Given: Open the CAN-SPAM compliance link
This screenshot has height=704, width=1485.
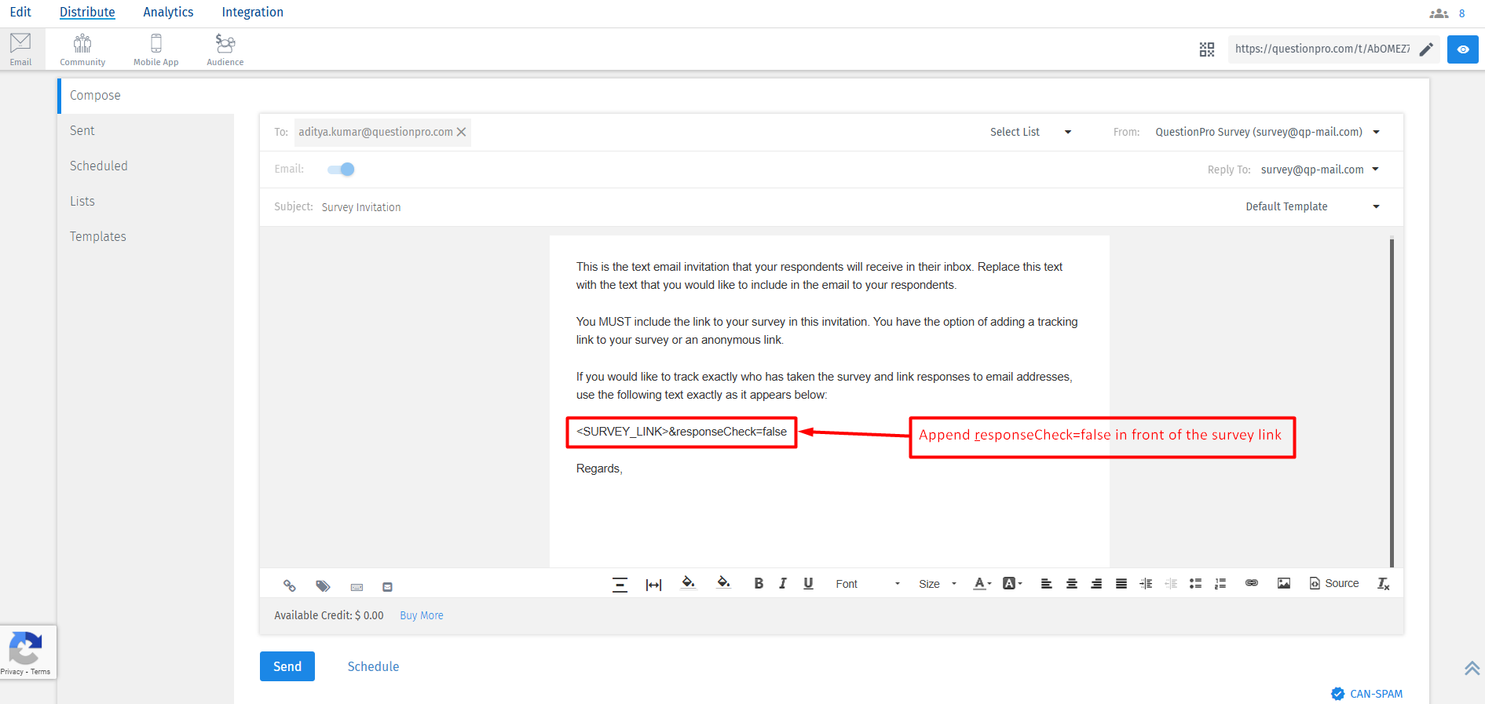Looking at the screenshot, I should (x=1367, y=694).
